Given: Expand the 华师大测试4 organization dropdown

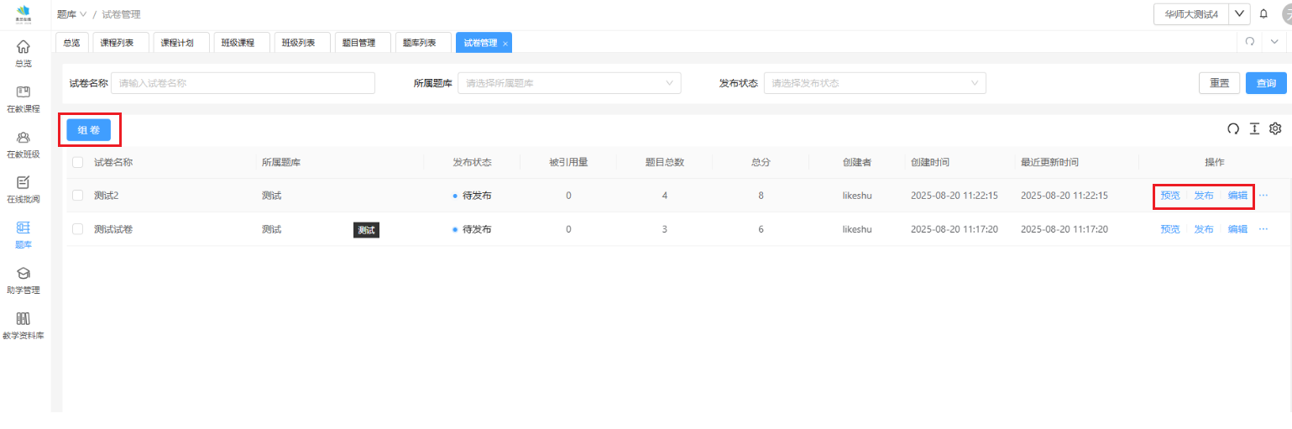Looking at the screenshot, I should pos(1239,14).
